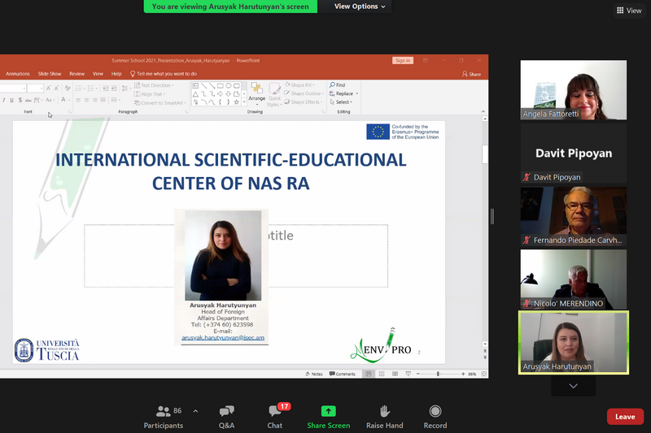The height and width of the screenshot is (433, 651).
Task: Click the bullets list icon
Action: 80,89
